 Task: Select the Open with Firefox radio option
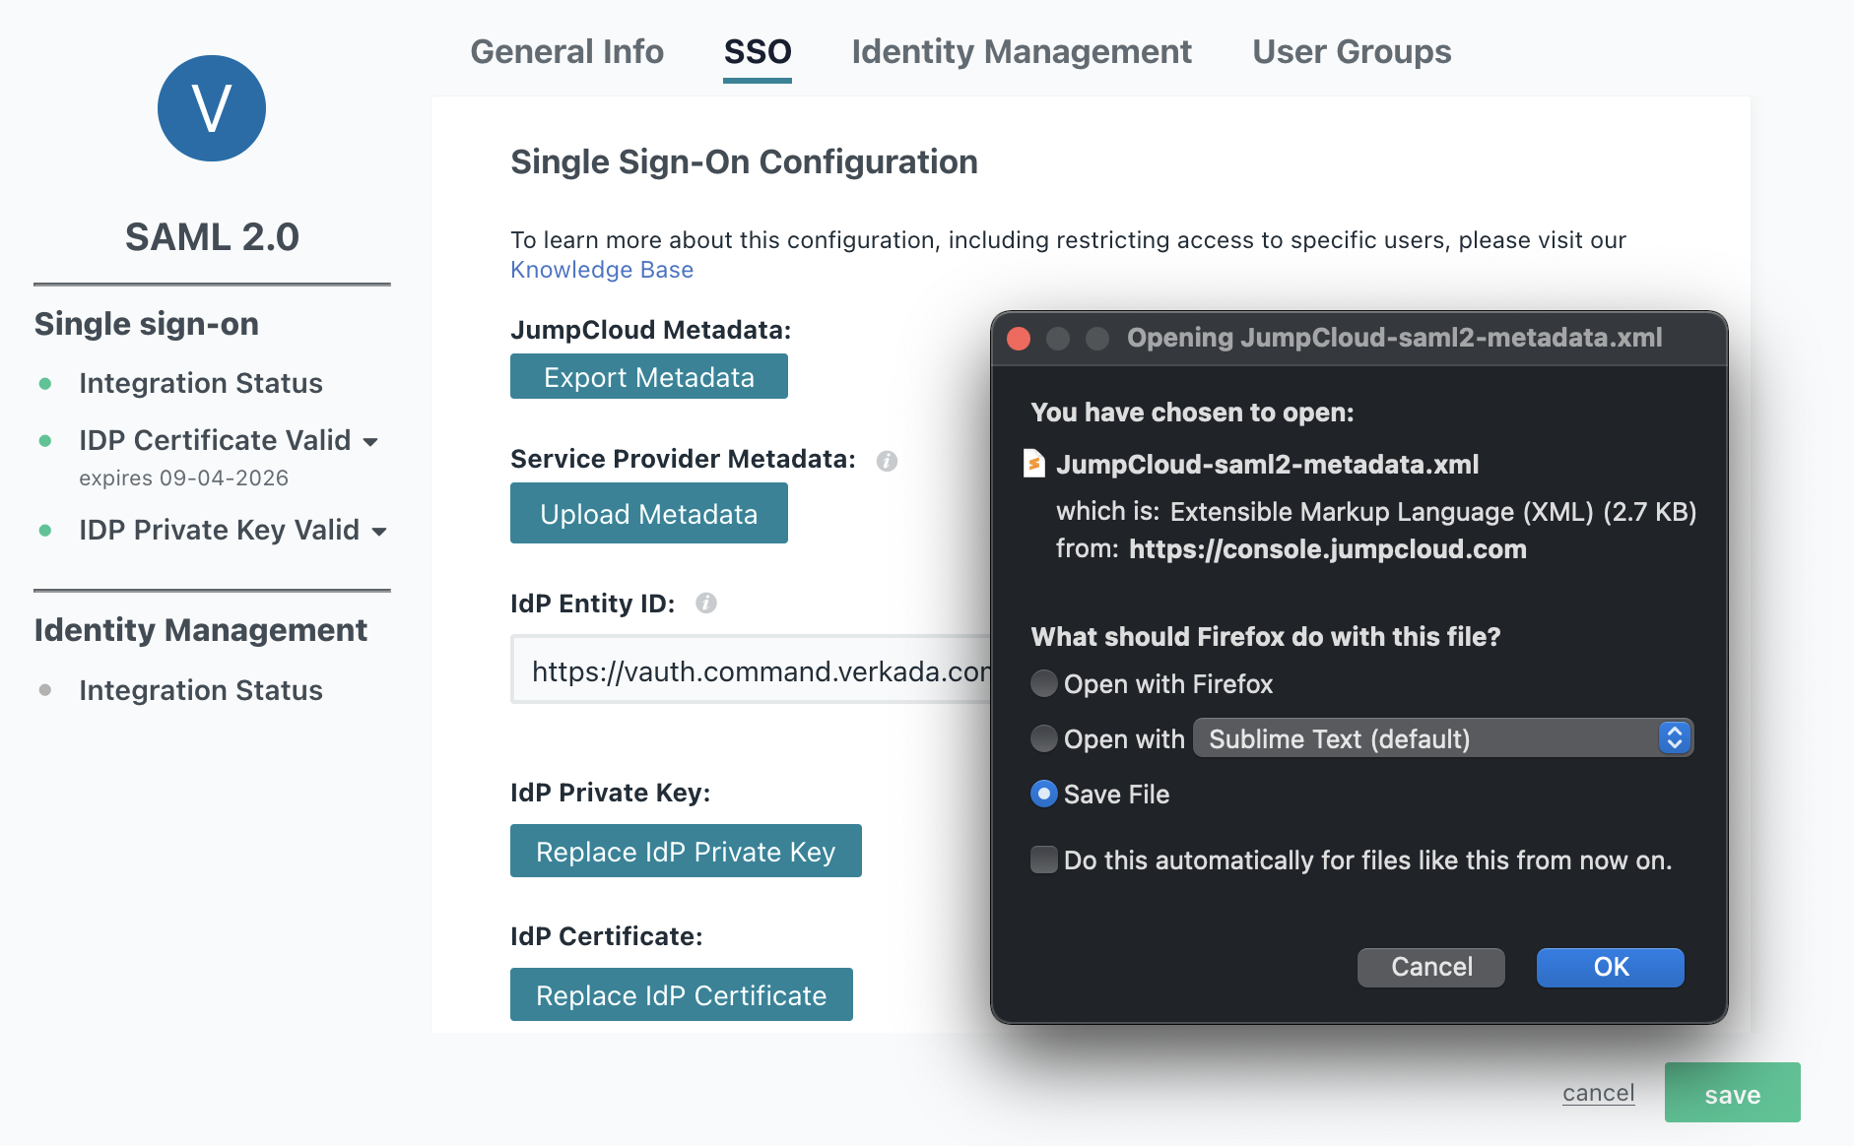(x=1043, y=683)
